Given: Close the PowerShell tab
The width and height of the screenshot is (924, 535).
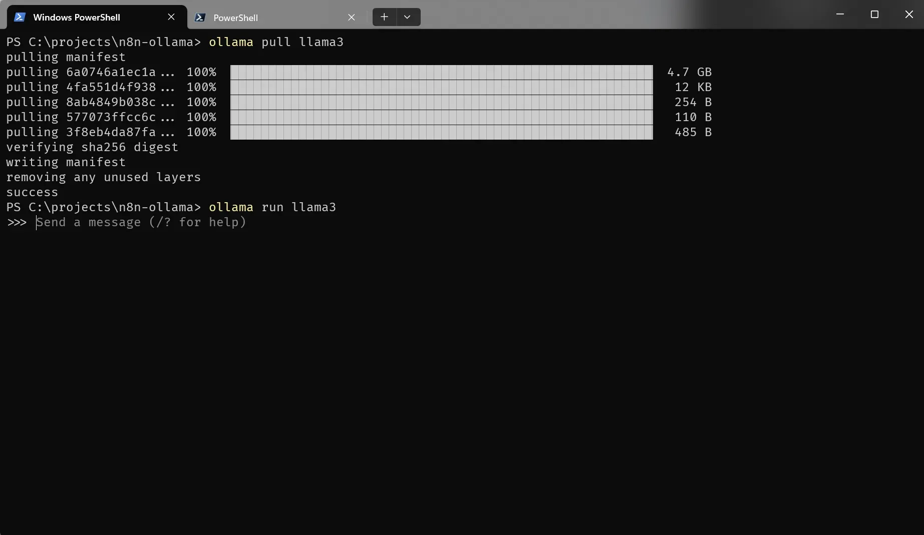Looking at the screenshot, I should 351,17.
